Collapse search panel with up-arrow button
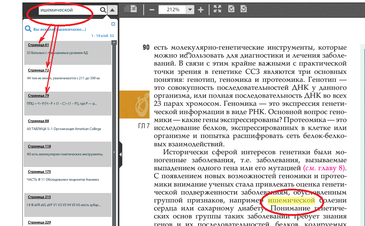This screenshot has width=365, height=226. [113, 10]
